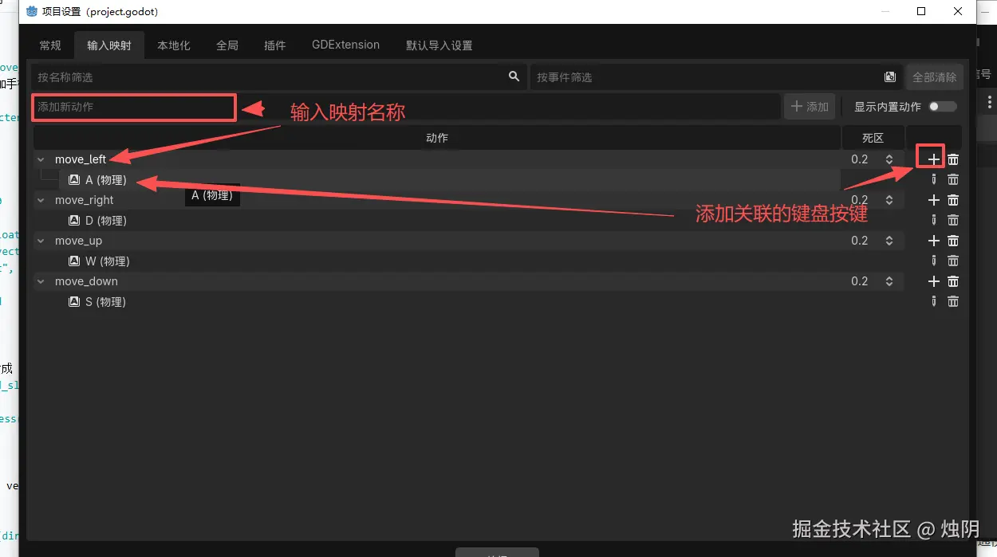Viewport: 997px width, 557px height.
Task: Focus the 添加新动作 input field
Action: 133,107
